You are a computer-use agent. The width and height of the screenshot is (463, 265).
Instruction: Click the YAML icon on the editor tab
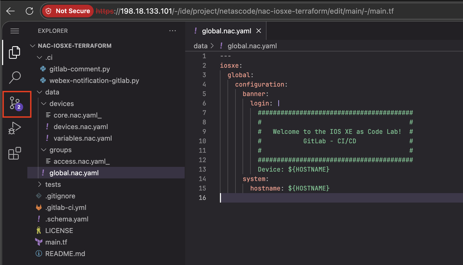(x=195, y=31)
